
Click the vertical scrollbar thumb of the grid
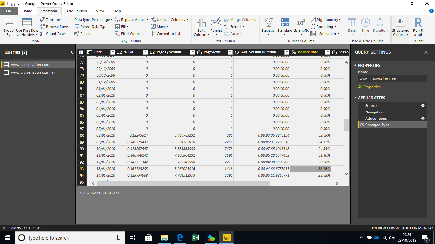pyautogui.click(x=346, y=125)
